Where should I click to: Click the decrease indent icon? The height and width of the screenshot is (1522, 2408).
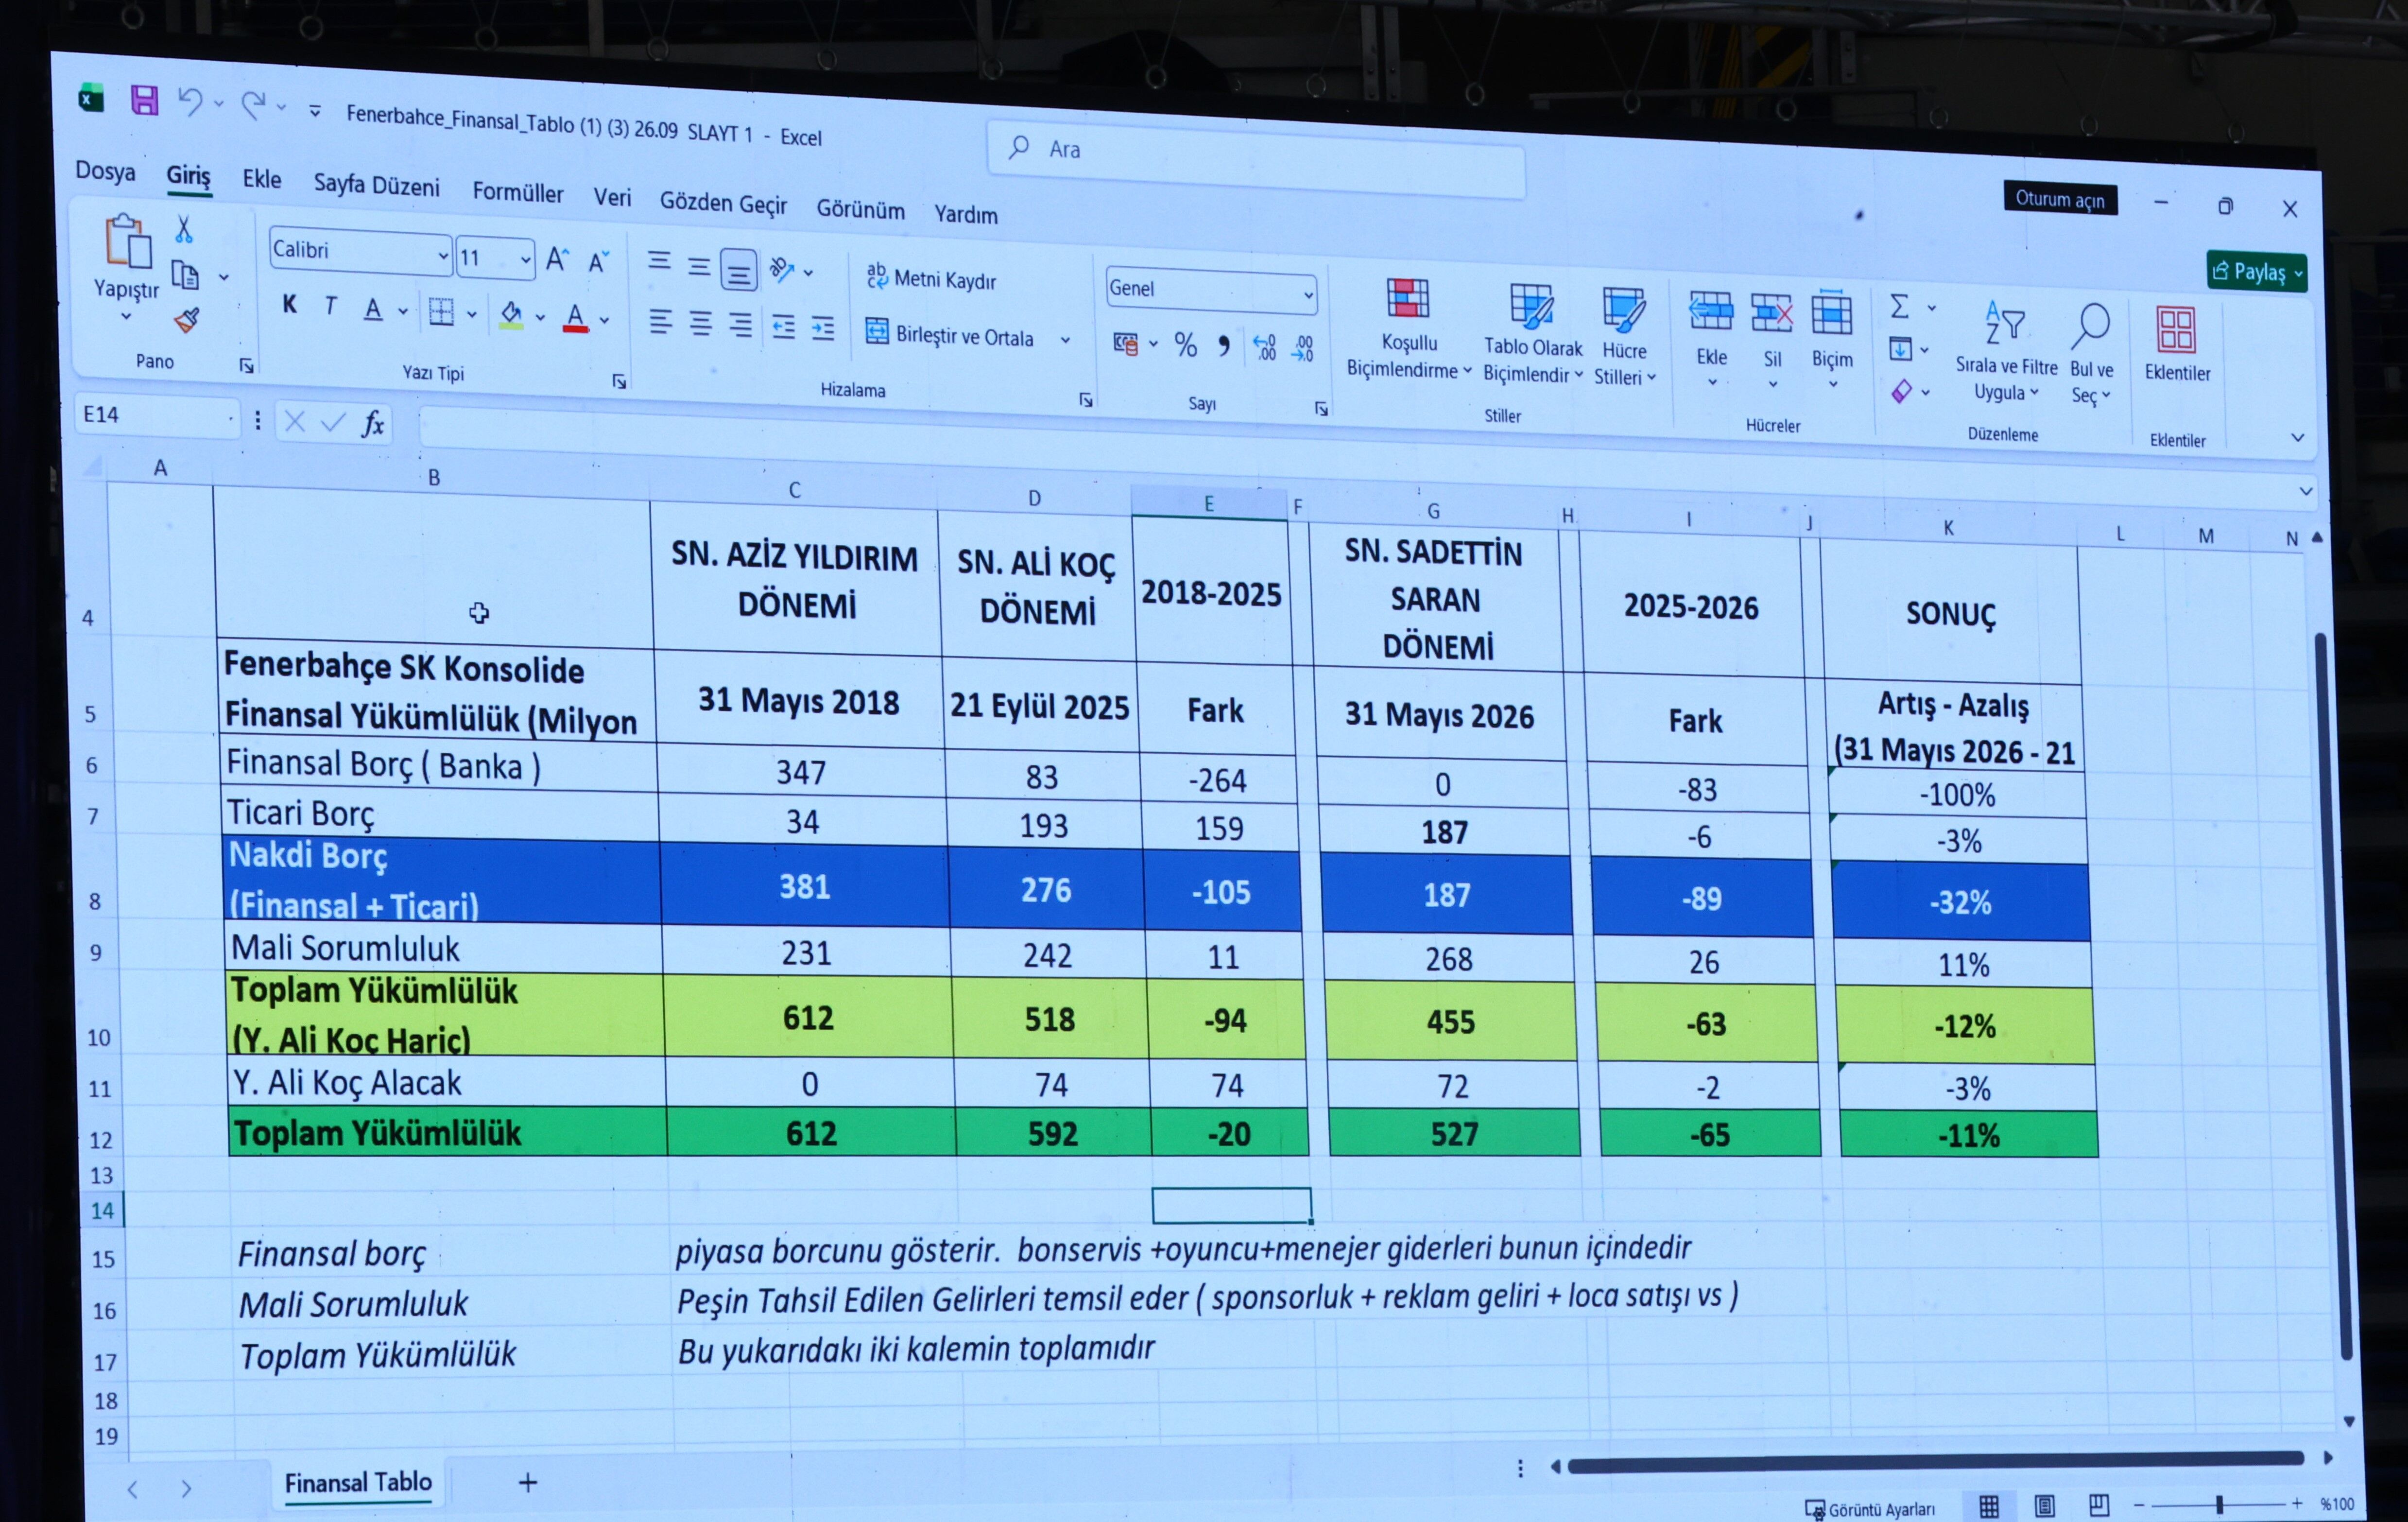coord(784,327)
